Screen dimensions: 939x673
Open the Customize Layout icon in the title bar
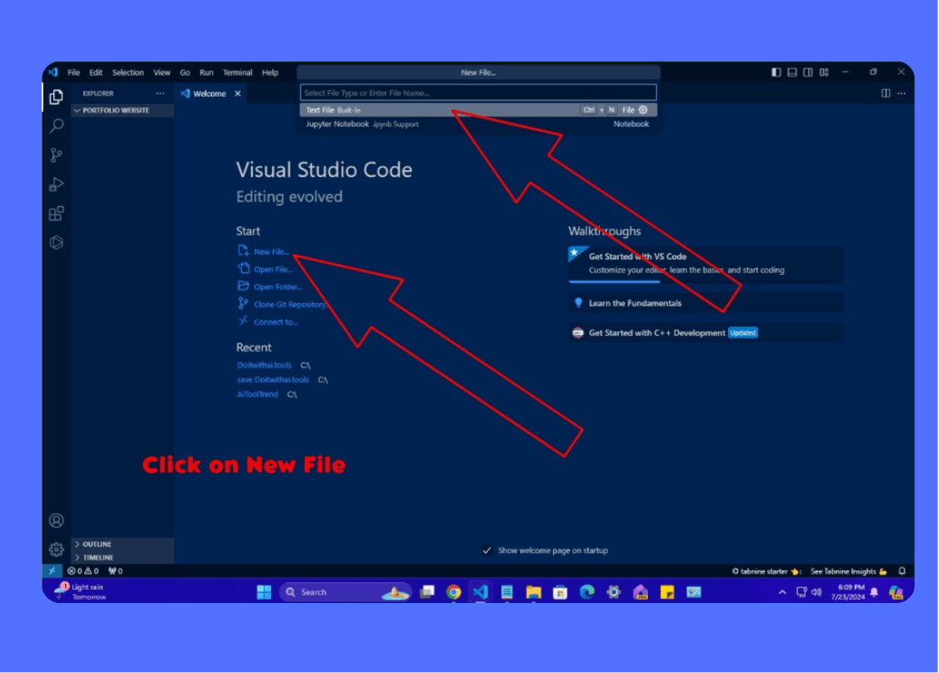[824, 72]
